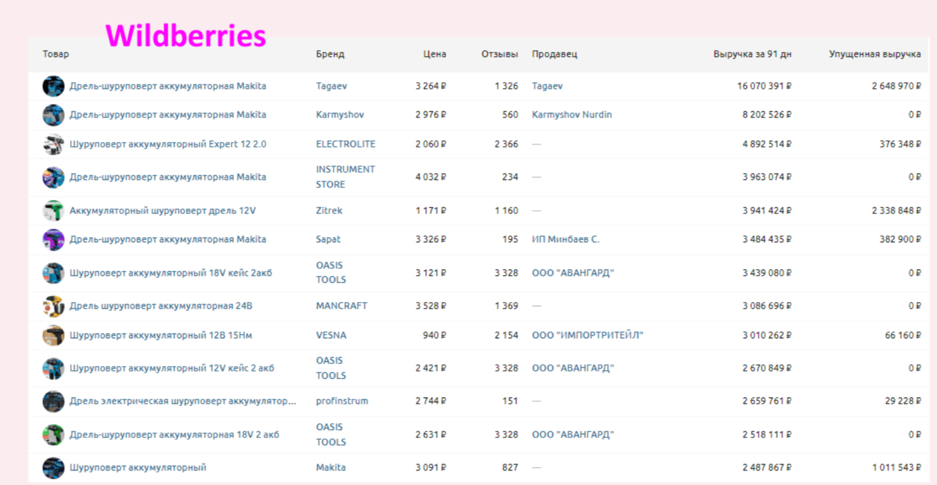
Task: Click the Karmyshov brand link
Action: 340,115
